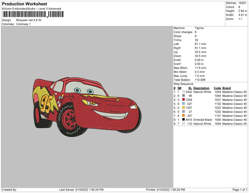Click the 'Description' column header
The image size is (249, 193).
201,88
